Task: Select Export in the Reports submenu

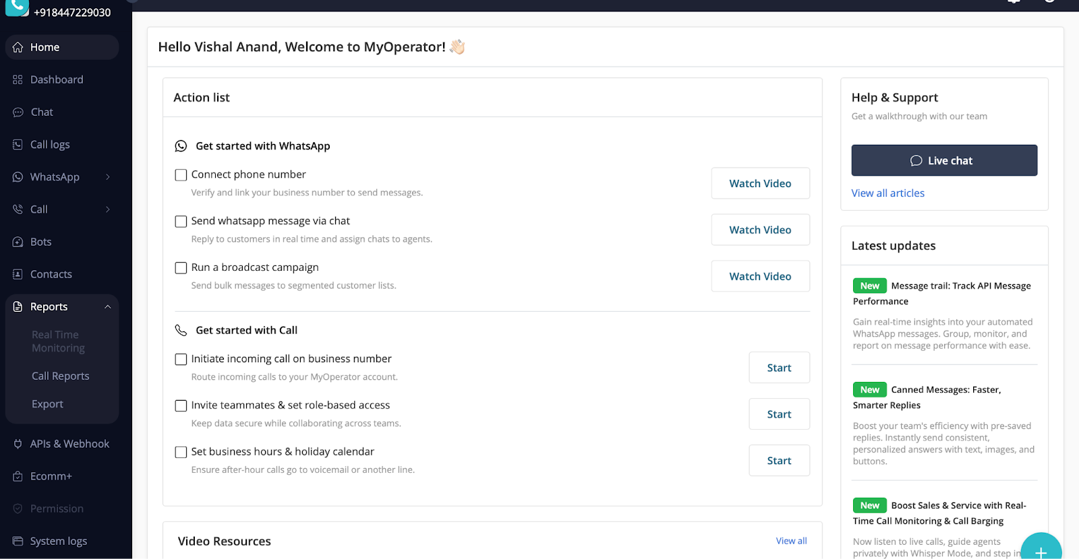Action: pyautogui.click(x=47, y=404)
